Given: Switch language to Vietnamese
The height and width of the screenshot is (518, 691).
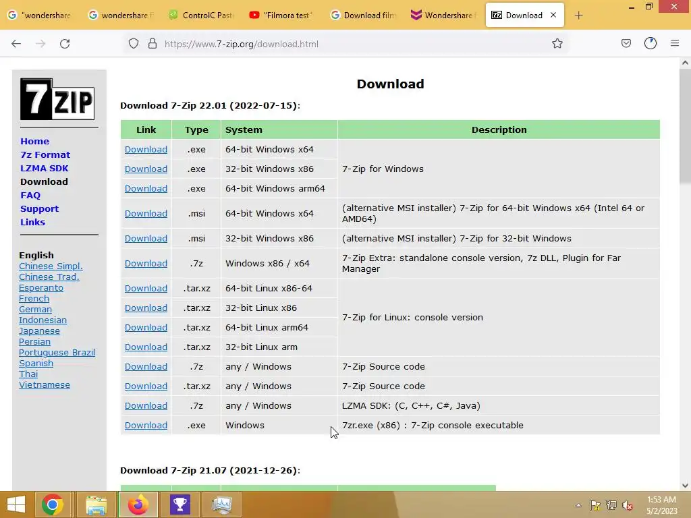Looking at the screenshot, I should pyautogui.click(x=45, y=384).
